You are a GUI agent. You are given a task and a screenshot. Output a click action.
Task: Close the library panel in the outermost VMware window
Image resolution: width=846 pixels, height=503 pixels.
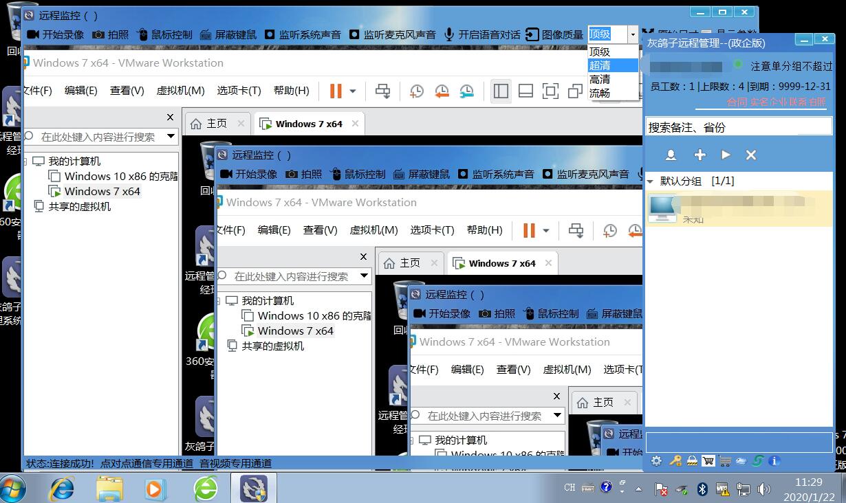[171, 118]
